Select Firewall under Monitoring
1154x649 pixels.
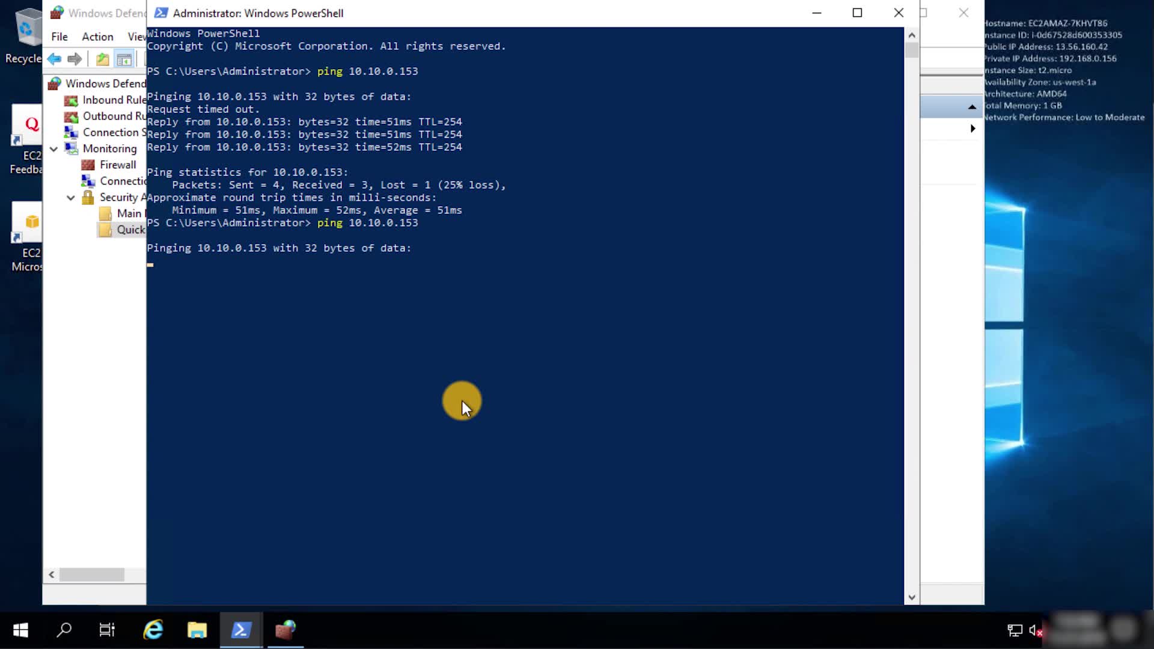[118, 165]
